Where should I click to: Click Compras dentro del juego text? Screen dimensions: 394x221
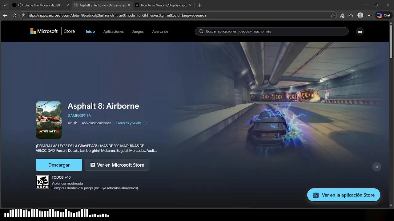95,188
